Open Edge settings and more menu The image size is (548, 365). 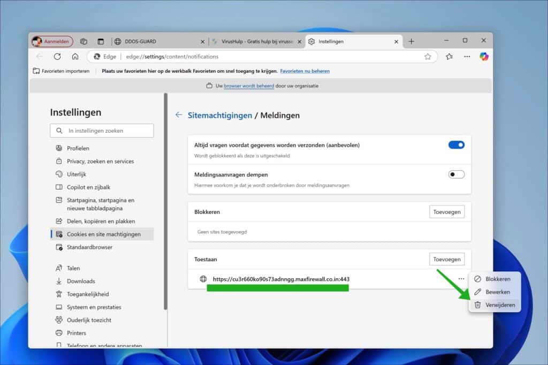tap(467, 56)
